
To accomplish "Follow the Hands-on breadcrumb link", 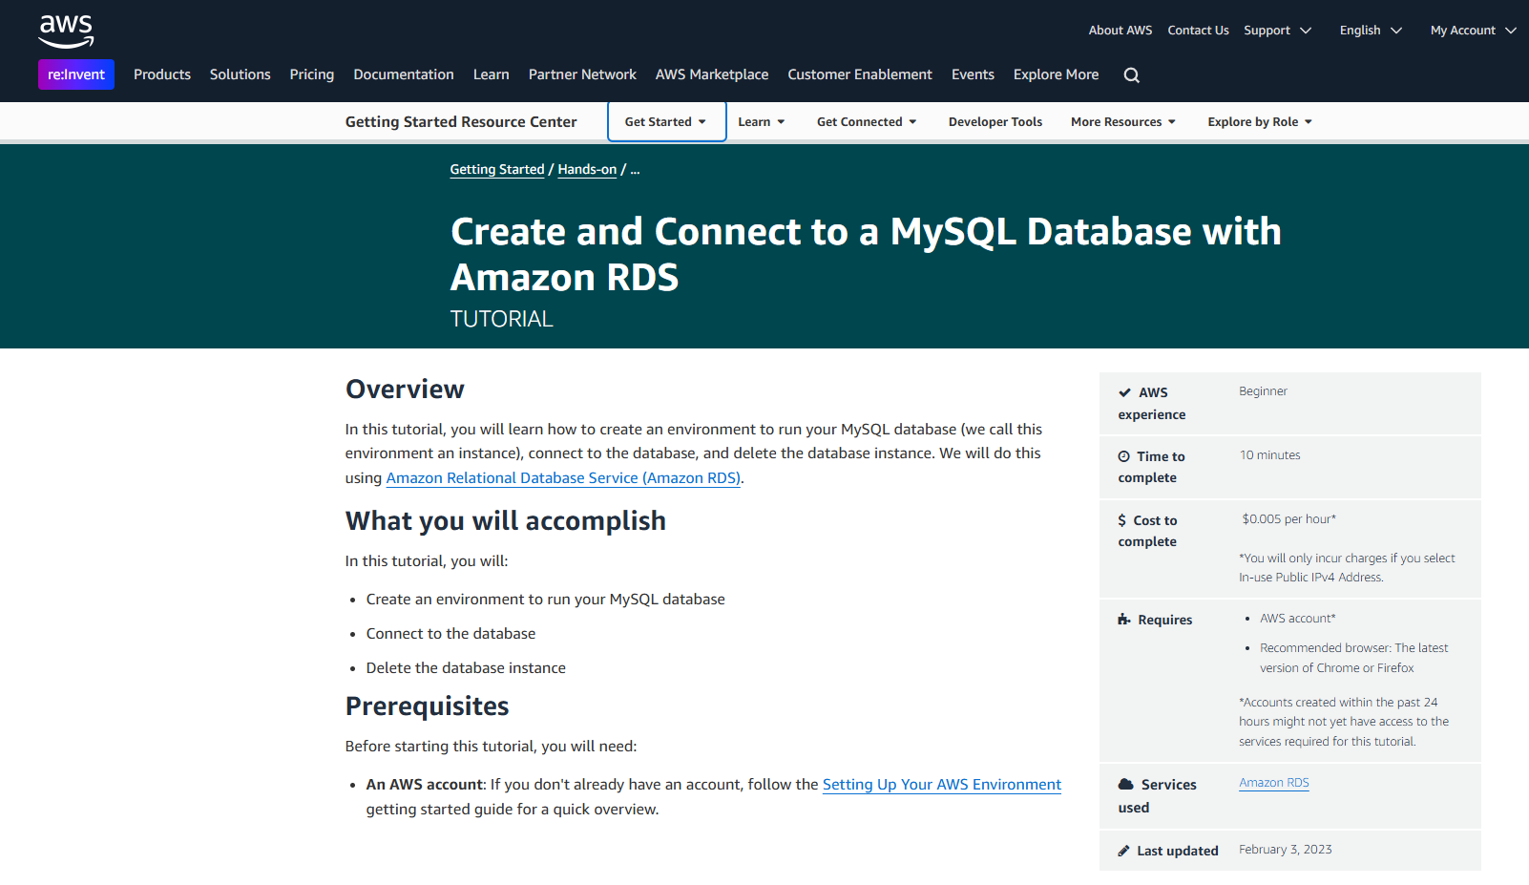I will (587, 170).
